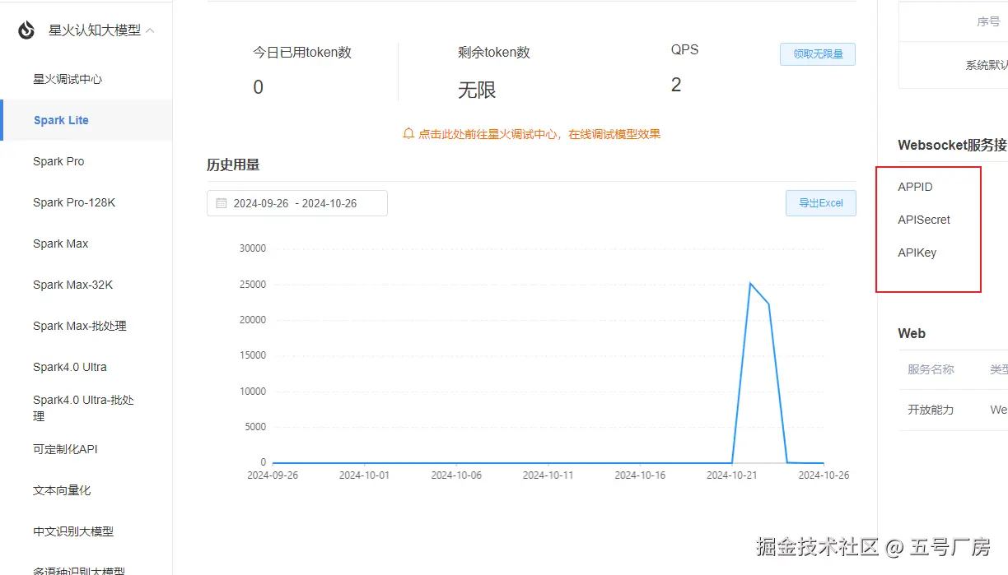Click the Websocket服务接 heading

pos(953,145)
